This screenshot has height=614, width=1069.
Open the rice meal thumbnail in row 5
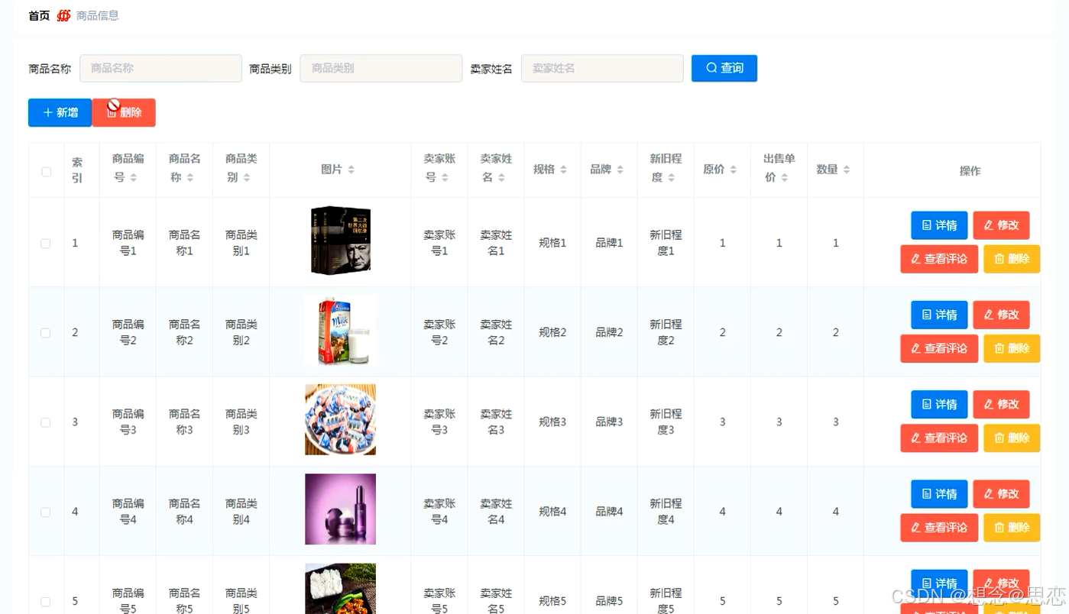click(341, 589)
